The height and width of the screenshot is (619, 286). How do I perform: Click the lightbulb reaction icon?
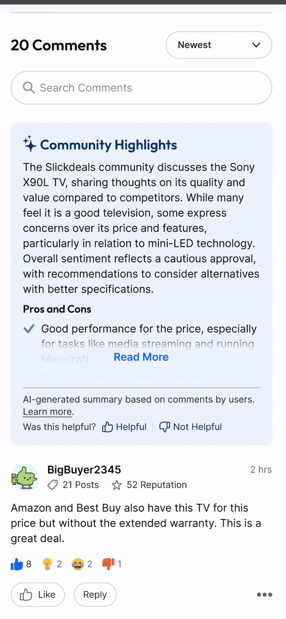47,564
